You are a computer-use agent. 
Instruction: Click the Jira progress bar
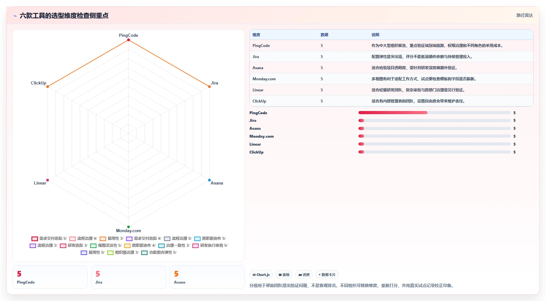434,121
